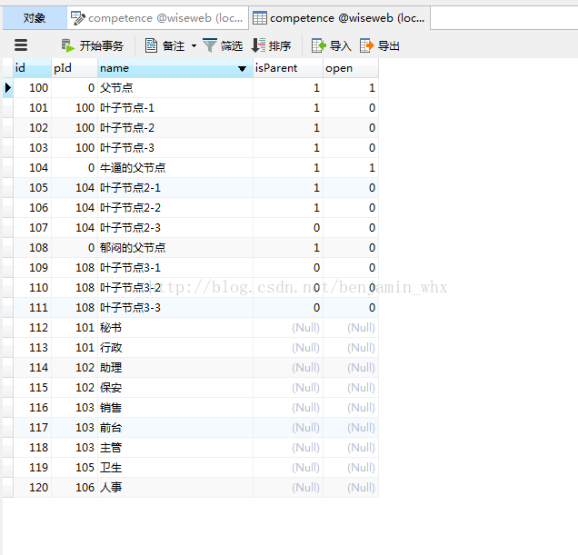Click the cell 叶子节点2-3
The width and height of the screenshot is (578, 555).
(x=175, y=228)
